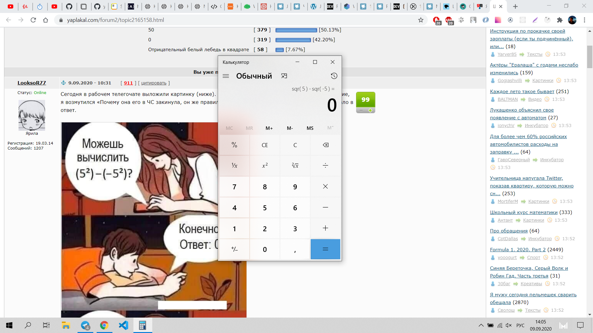Open author BALTMAN profile link
This screenshot has height=333, width=593.
[x=507, y=99]
